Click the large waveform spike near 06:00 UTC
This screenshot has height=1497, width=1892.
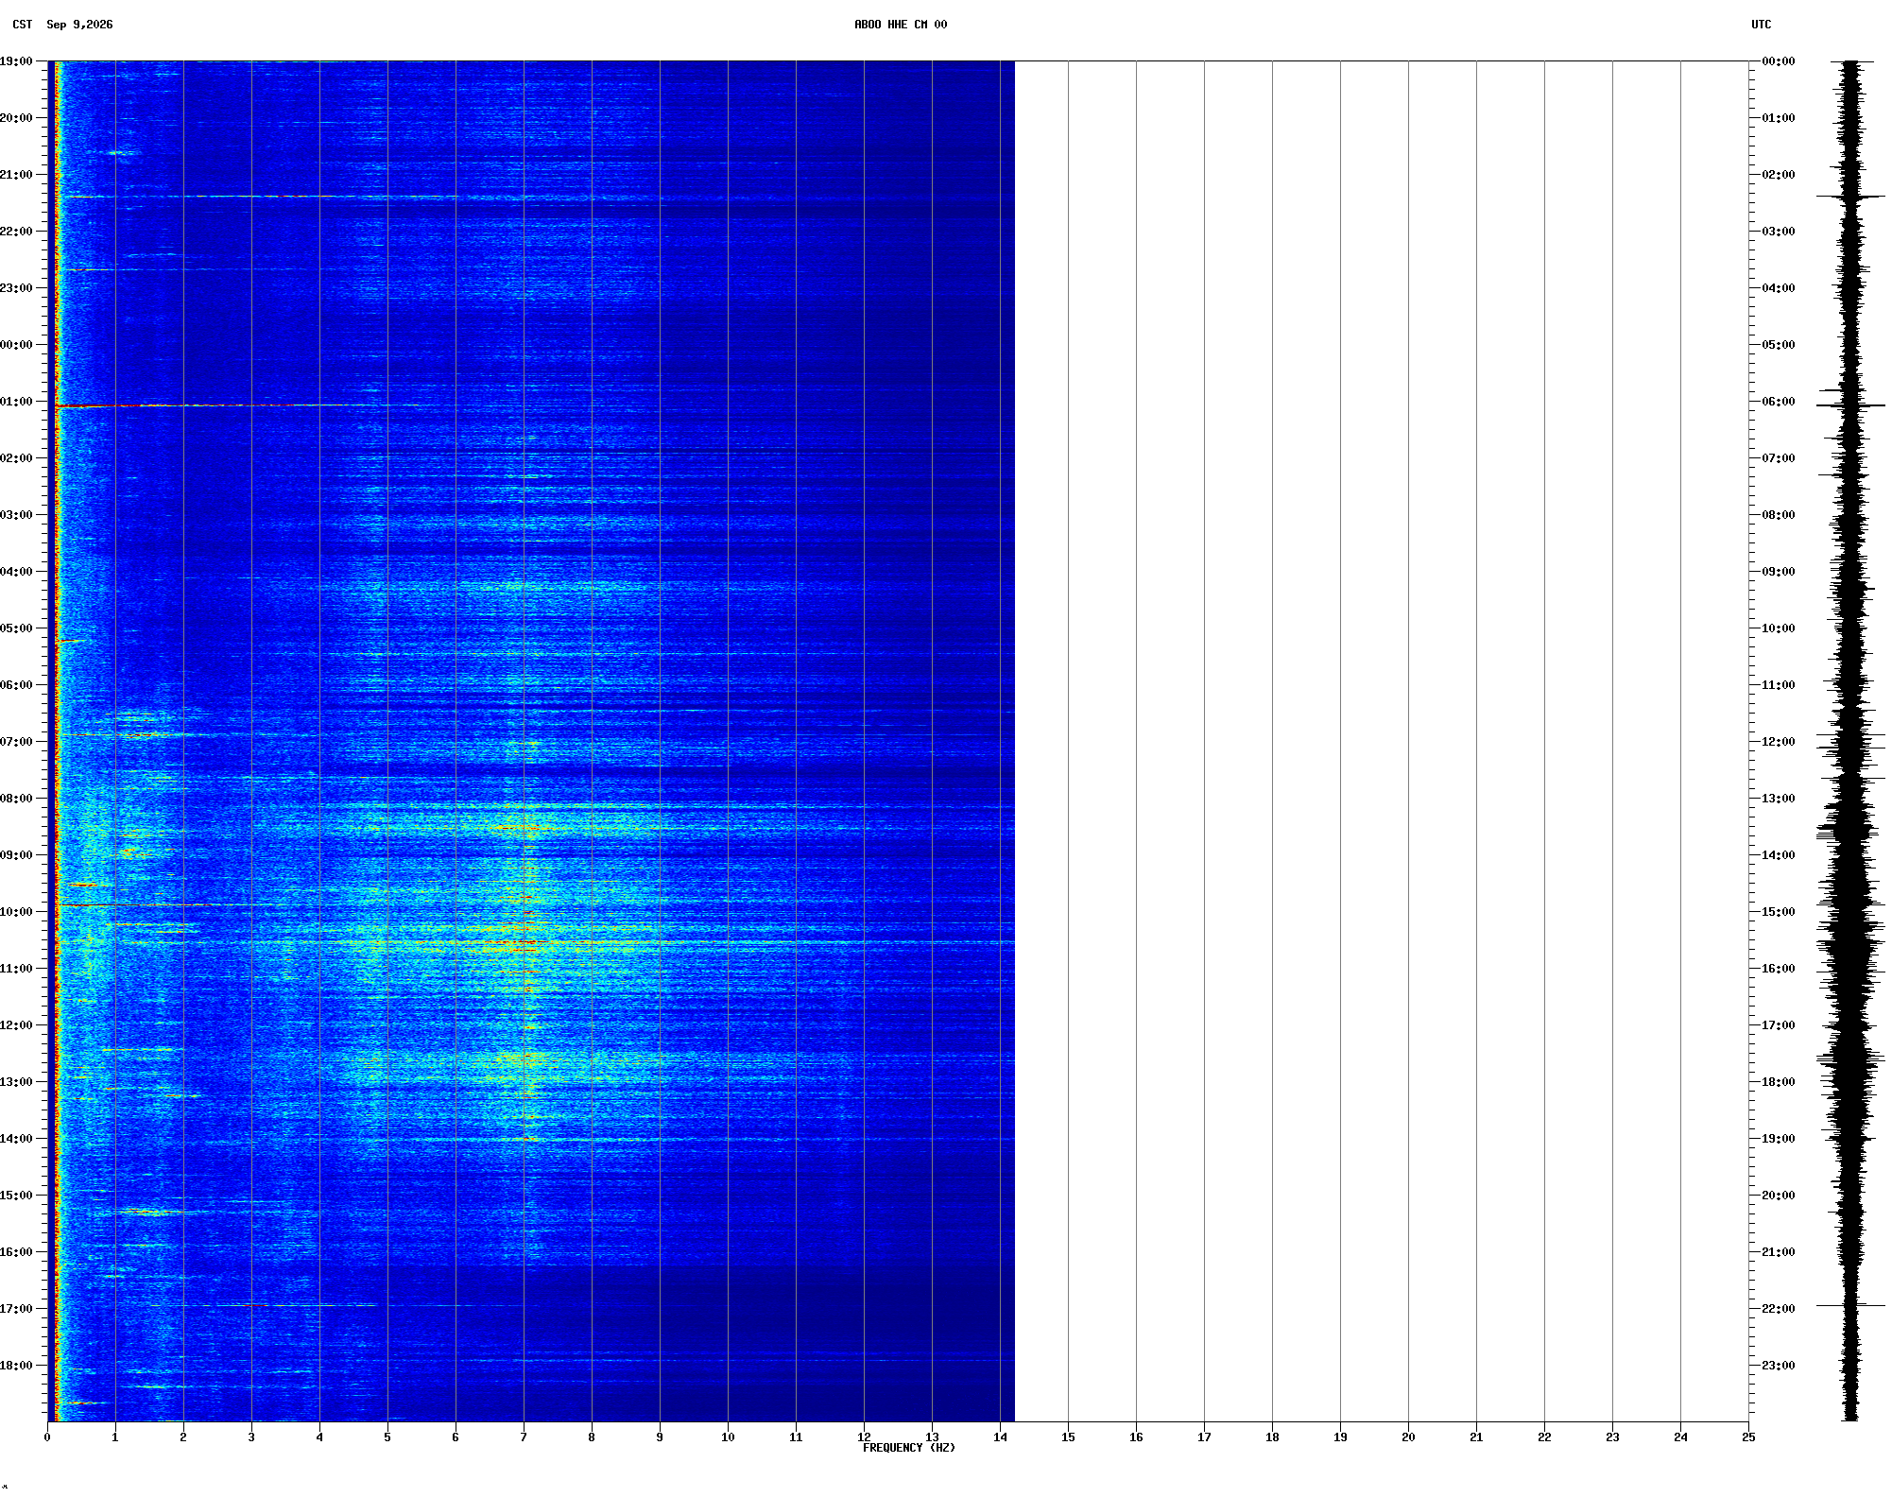coord(1850,405)
